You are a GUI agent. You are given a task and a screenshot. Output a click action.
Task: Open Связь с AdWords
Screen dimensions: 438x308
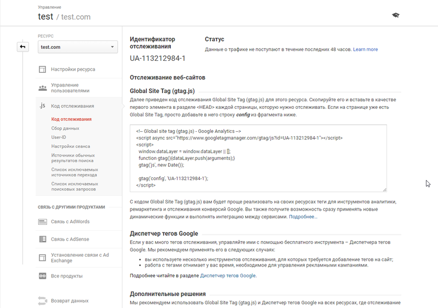coord(70,222)
